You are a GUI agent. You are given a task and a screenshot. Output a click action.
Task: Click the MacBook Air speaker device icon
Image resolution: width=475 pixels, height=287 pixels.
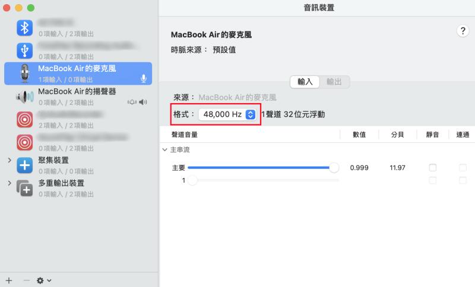point(24,97)
